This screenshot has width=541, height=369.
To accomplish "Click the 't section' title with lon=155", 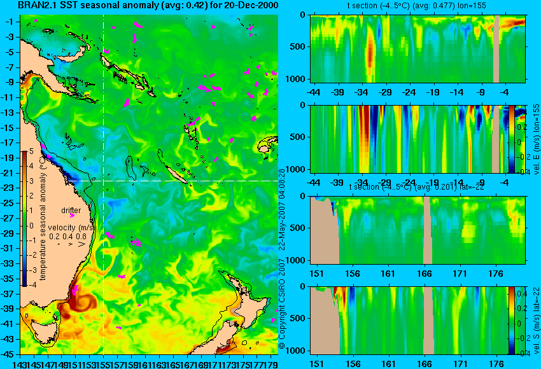I will tap(417, 6).
